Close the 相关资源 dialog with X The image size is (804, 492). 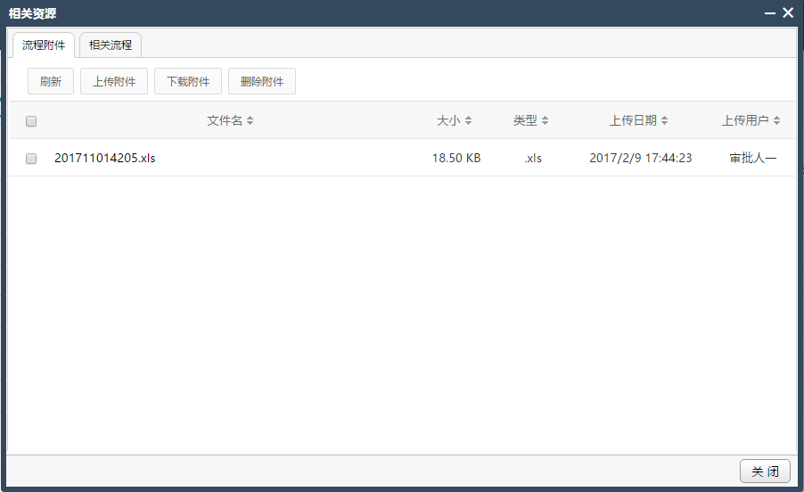788,12
